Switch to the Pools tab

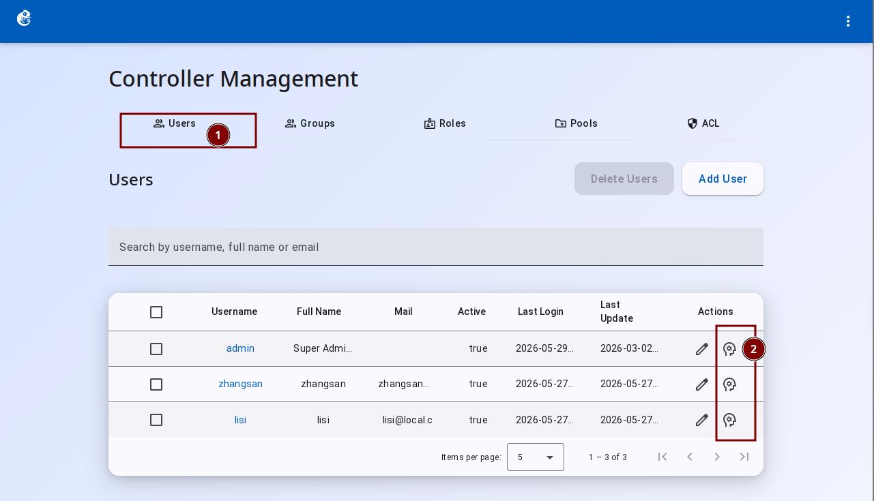tap(577, 123)
